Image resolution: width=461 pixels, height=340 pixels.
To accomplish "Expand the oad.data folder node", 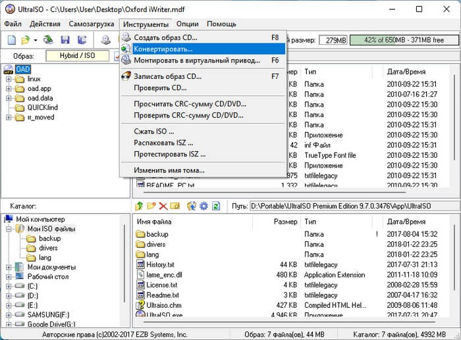I will pyautogui.click(x=9, y=98).
